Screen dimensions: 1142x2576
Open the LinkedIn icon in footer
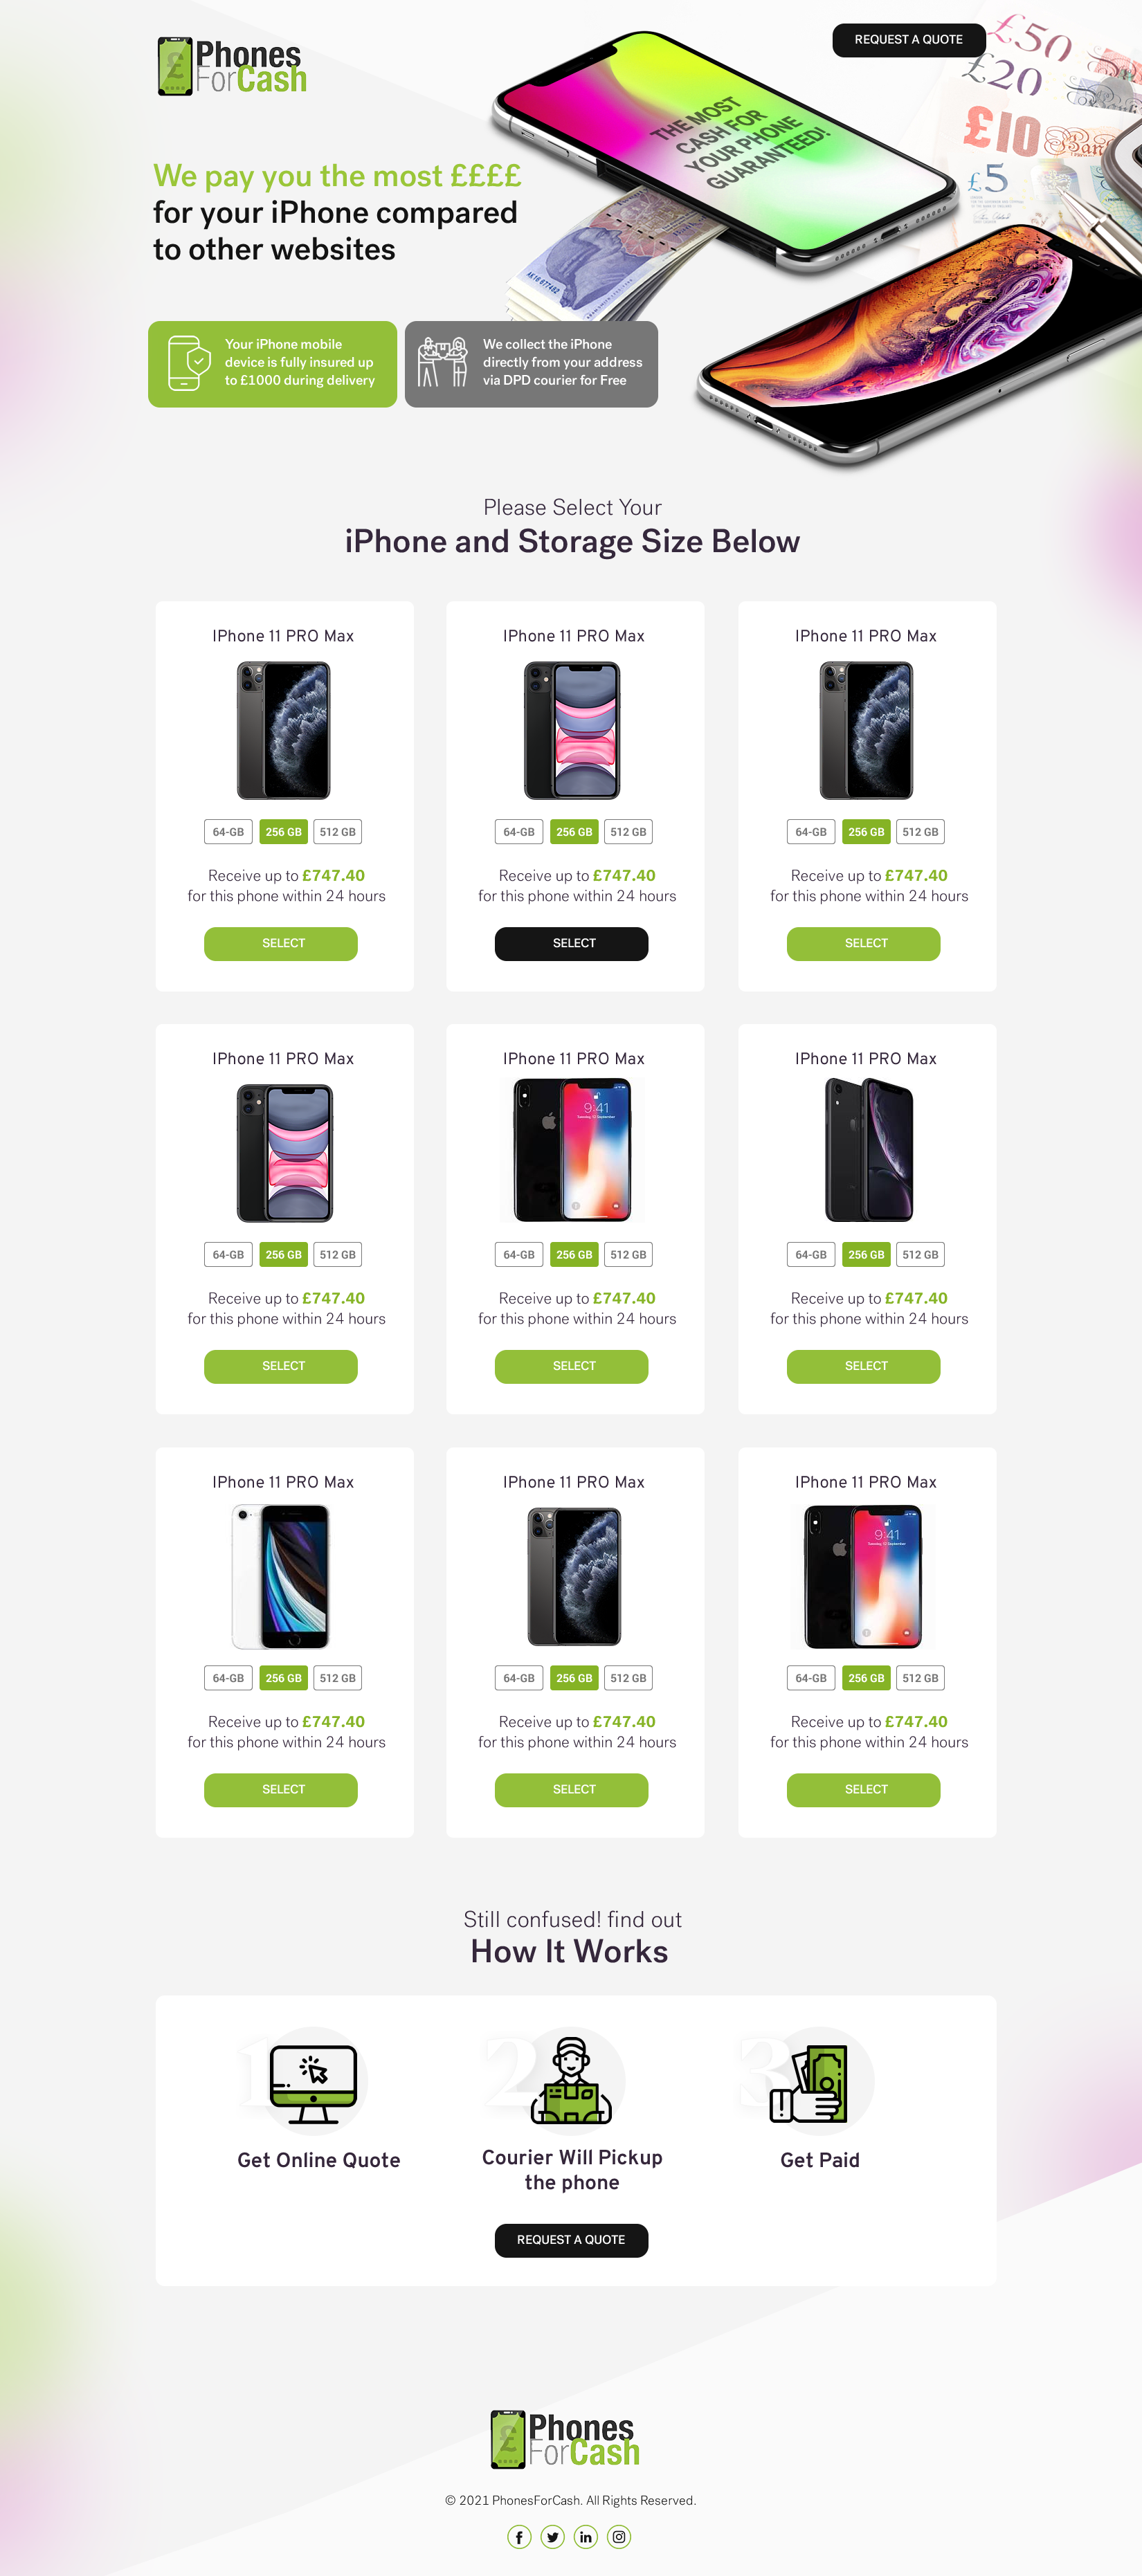pyautogui.click(x=586, y=2536)
